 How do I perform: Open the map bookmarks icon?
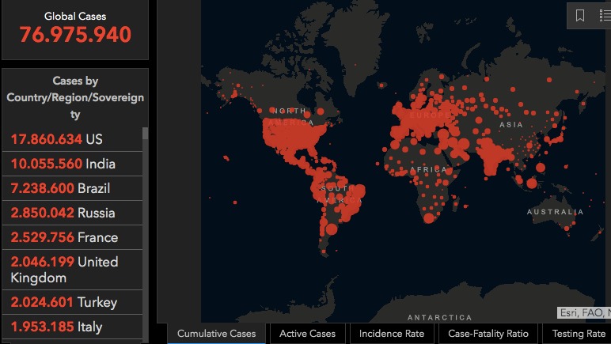pos(580,16)
